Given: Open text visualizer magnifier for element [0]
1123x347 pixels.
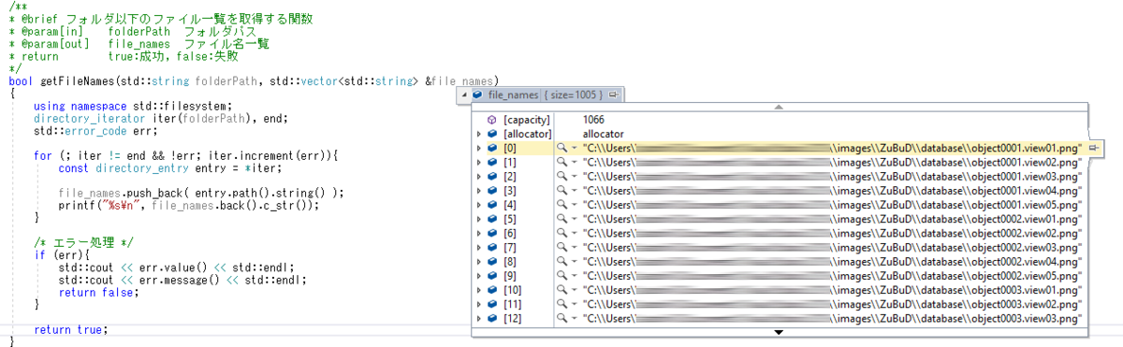Looking at the screenshot, I should [x=561, y=149].
